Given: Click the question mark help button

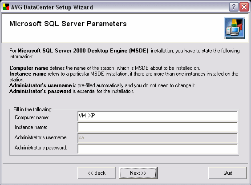Looking at the screenshot, I should tap(234, 7).
